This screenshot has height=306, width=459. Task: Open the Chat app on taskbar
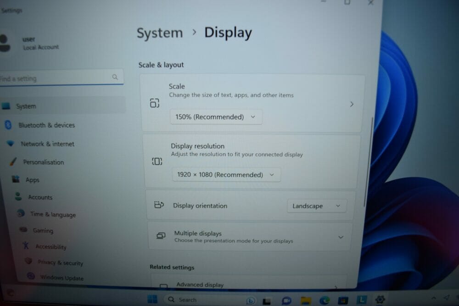point(286,300)
